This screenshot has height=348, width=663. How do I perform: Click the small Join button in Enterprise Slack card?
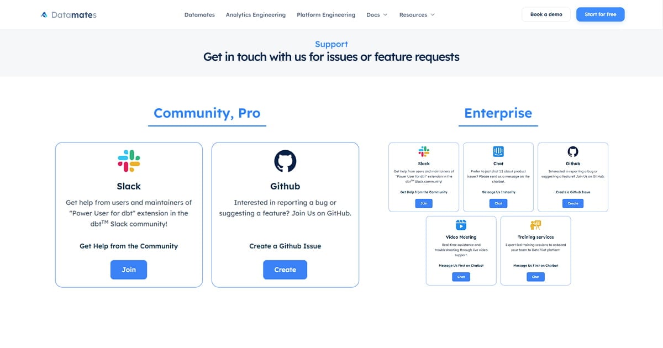click(424, 203)
